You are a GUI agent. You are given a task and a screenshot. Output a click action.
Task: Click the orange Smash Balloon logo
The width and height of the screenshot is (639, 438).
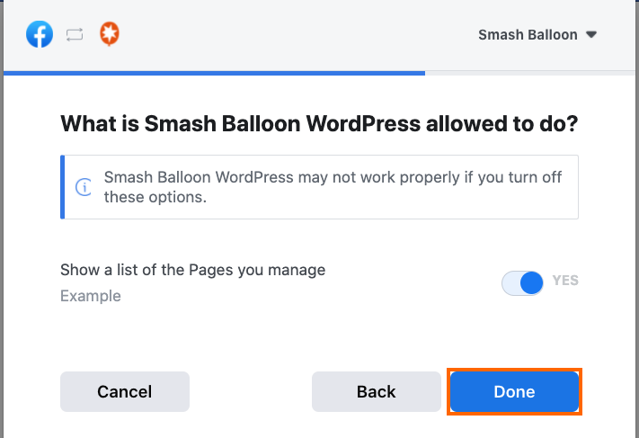tap(110, 35)
